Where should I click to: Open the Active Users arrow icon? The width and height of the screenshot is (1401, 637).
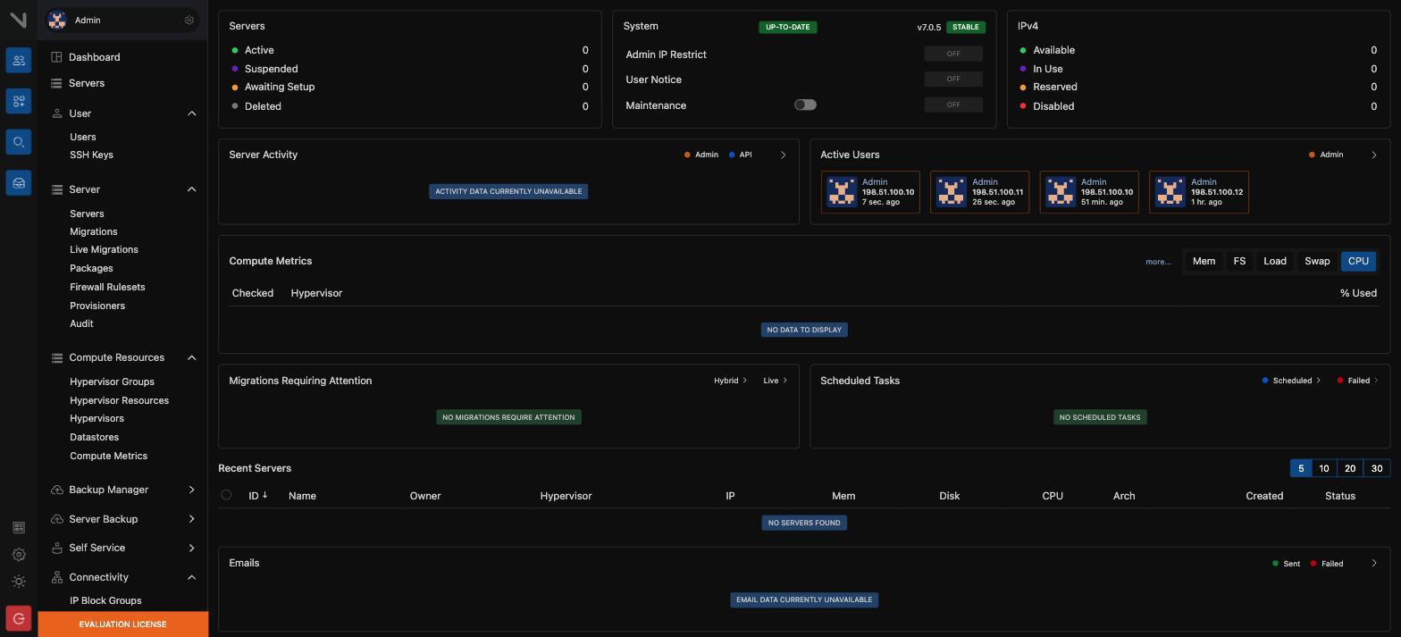[1374, 155]
